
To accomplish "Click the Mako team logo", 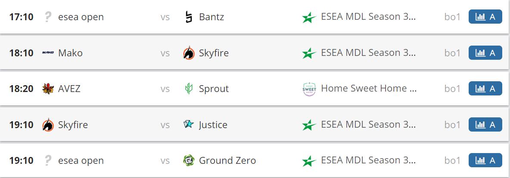I will [48, 53].
